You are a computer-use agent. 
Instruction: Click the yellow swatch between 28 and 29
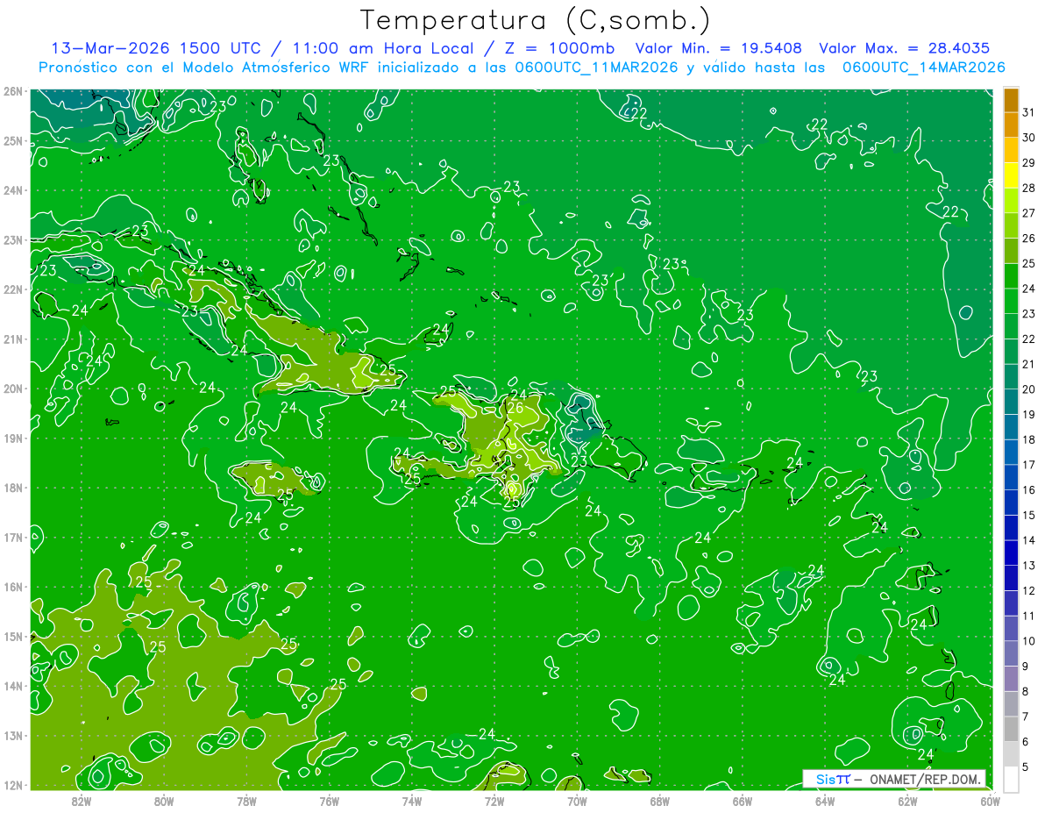click(x=1011, y=175)
